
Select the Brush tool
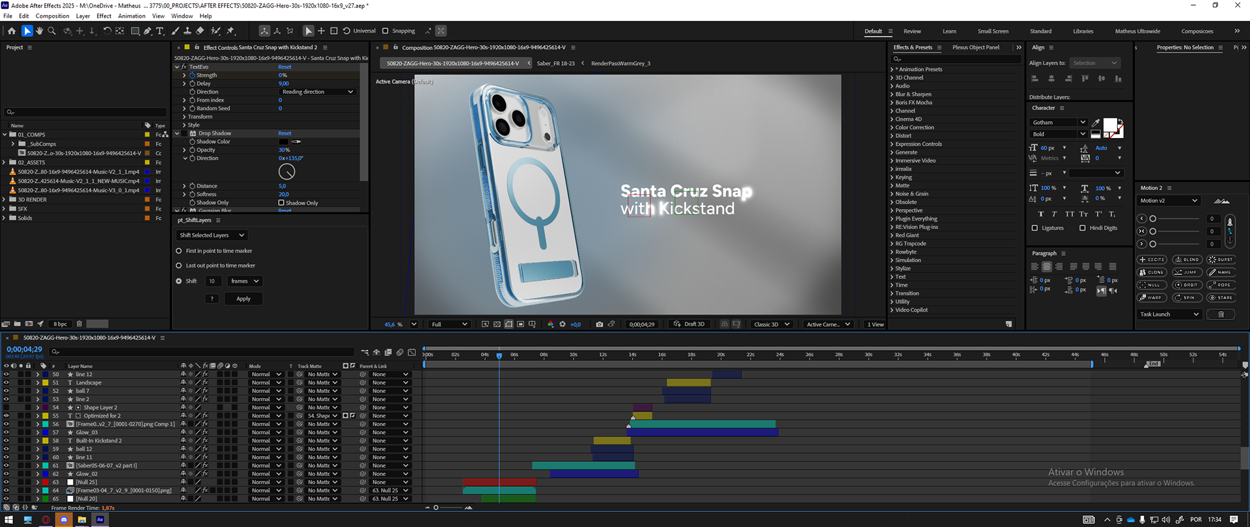[x=175, y=31]
